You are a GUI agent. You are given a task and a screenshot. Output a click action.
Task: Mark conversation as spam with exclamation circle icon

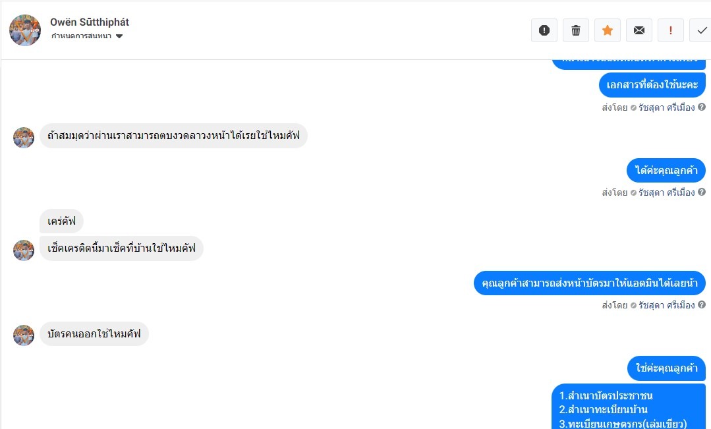544,30
